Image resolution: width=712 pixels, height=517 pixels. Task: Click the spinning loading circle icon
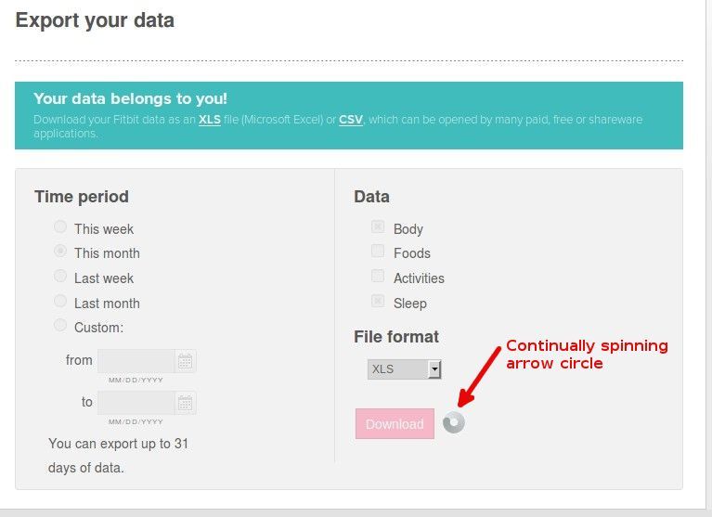tap(454, 422)
